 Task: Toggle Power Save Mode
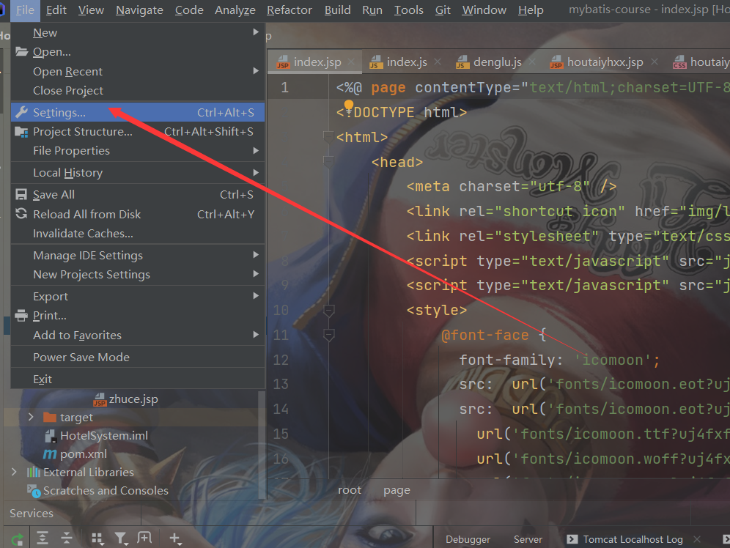coord(137,357)
